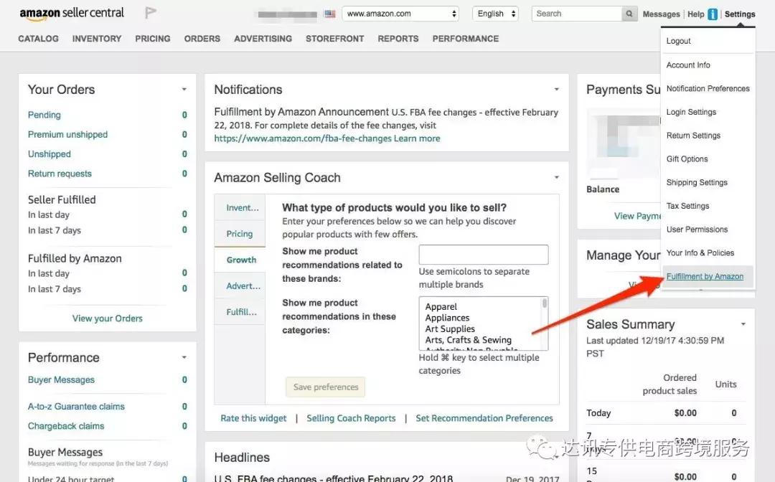
Task: Open the www.amazon.com marketplace dropdown
Action: tap(400, 14)
